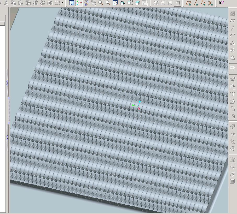Image resolution: width=237 pixels, height=214 pixels.
Task: Select the Merge tool
Action: [x=233, y=167]
